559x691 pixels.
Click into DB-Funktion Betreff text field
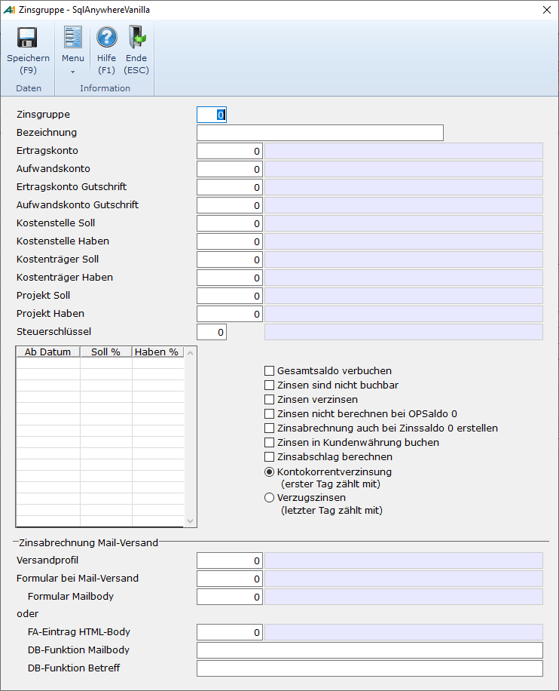370,668
